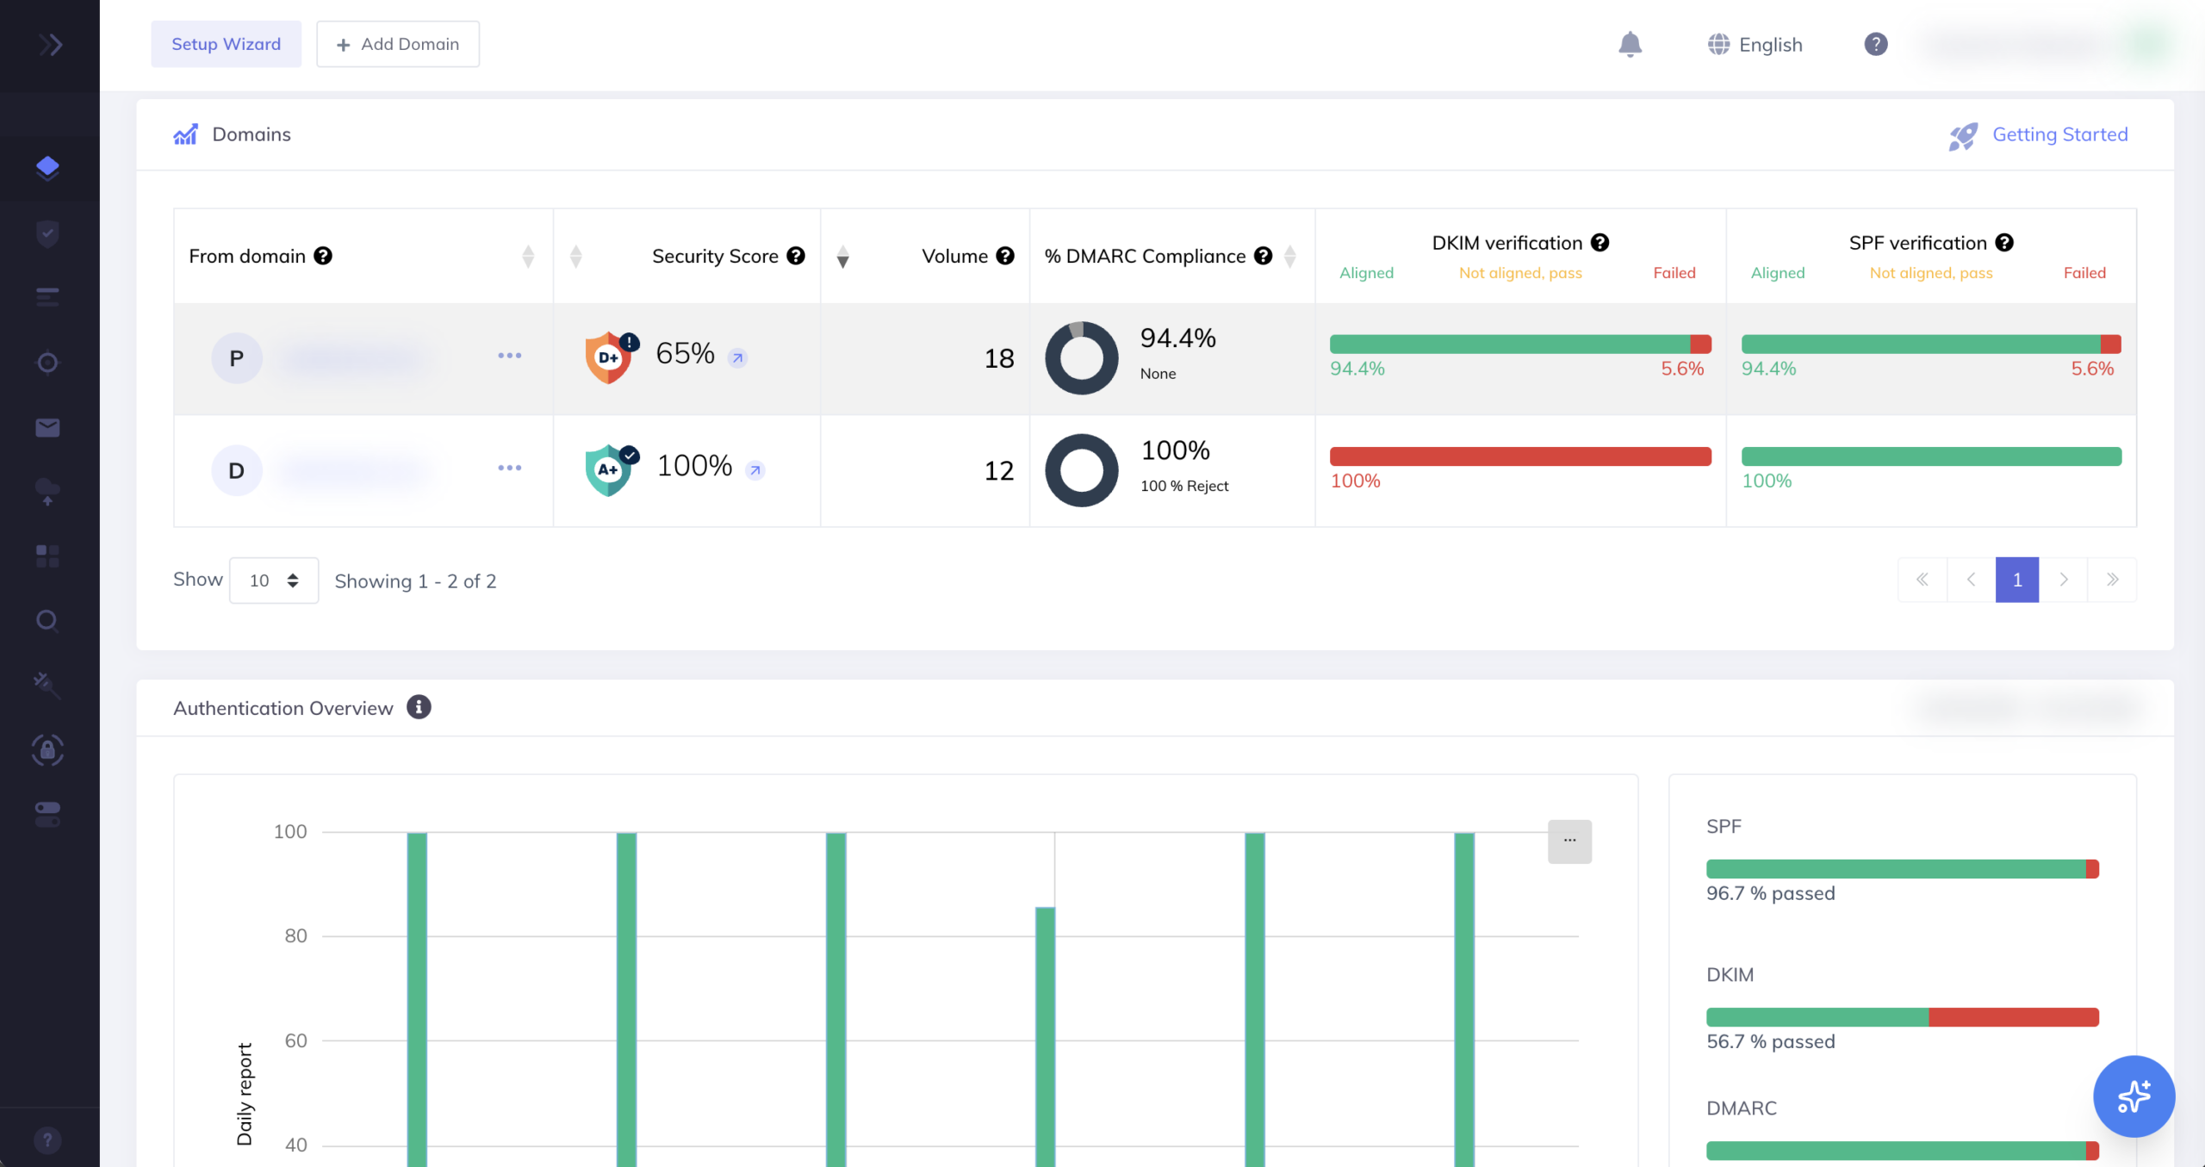
Task: Click the Setup Wizard button
Action: coord(227,44)
